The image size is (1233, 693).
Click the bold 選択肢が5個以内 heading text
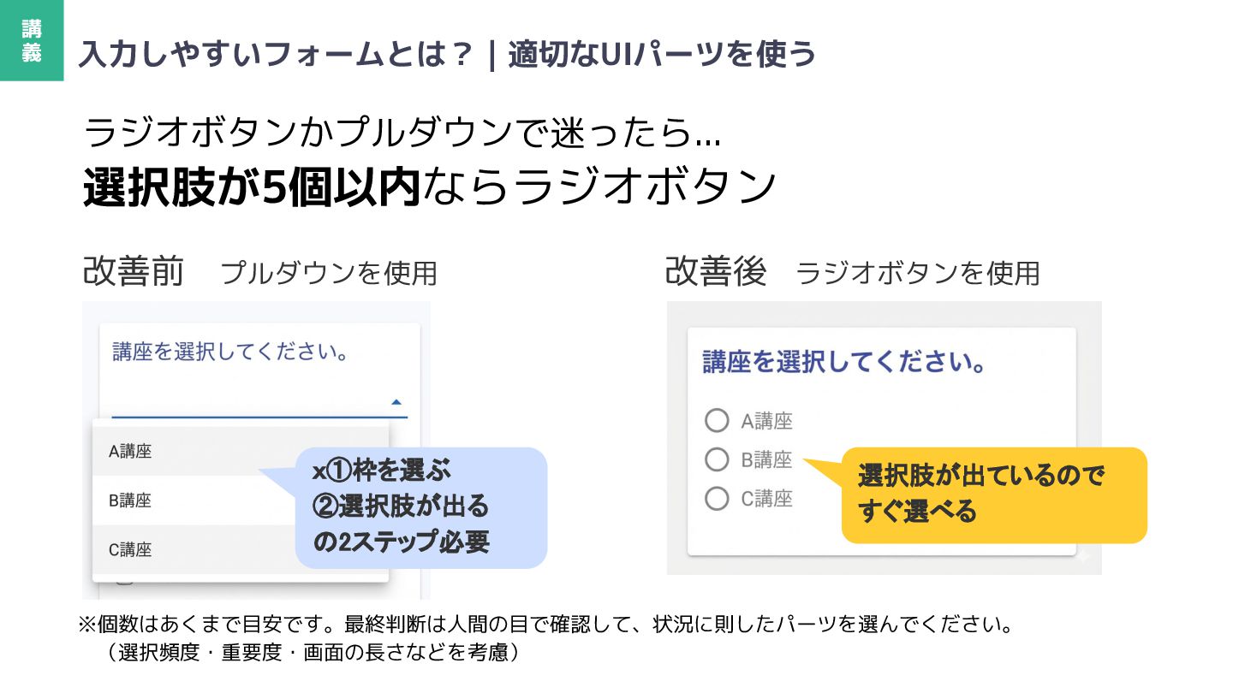[x=252, y=187]
